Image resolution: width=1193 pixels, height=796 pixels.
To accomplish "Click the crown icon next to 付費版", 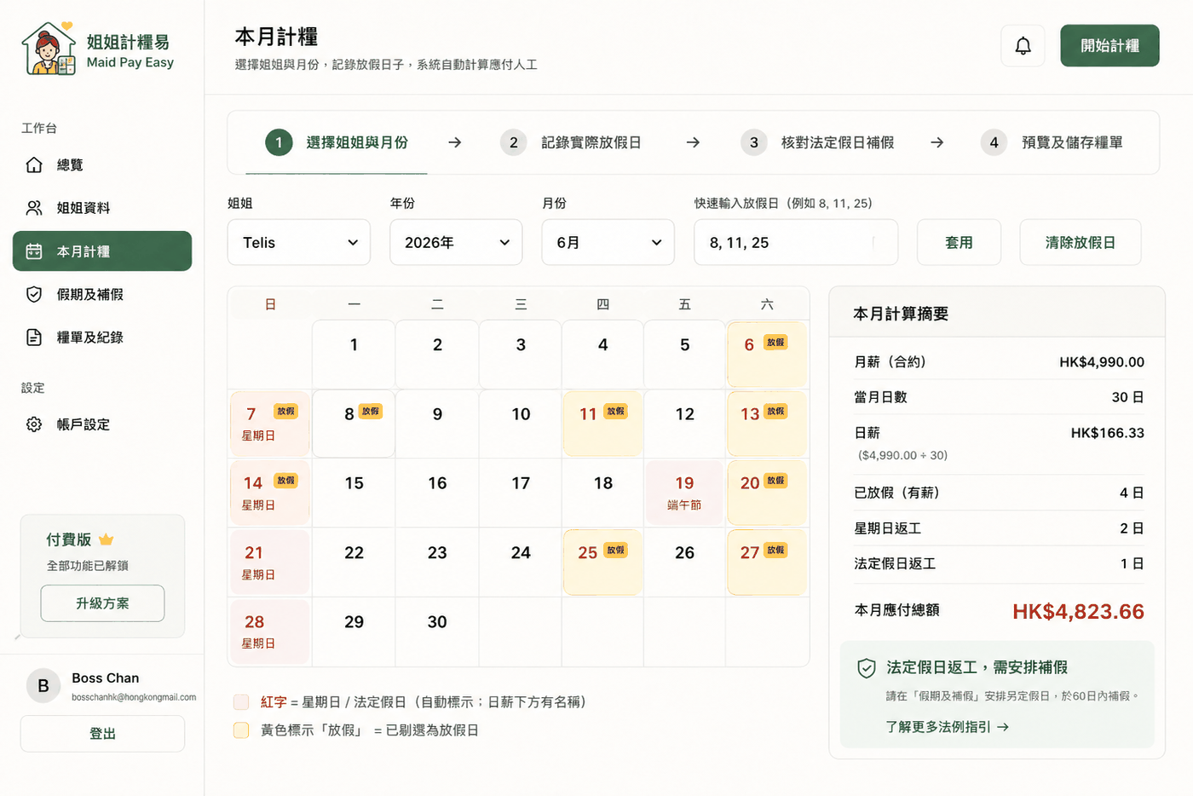I will click(106, 539).
